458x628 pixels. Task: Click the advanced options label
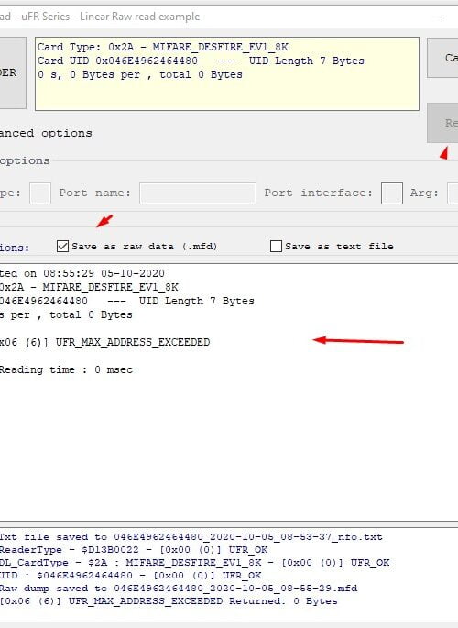pyautogui.click(x=46, y=133)
